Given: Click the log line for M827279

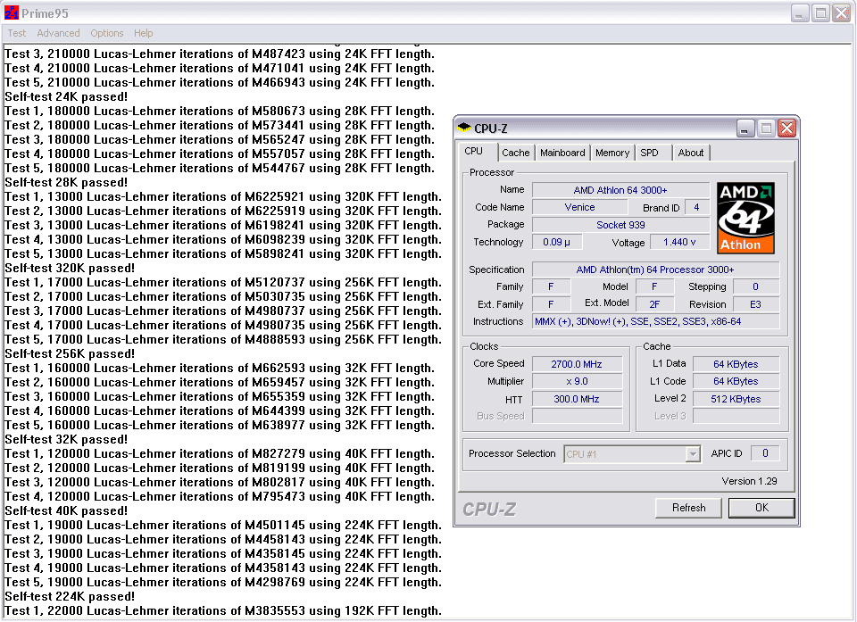Looking at the screenshot, I should 220,453.
